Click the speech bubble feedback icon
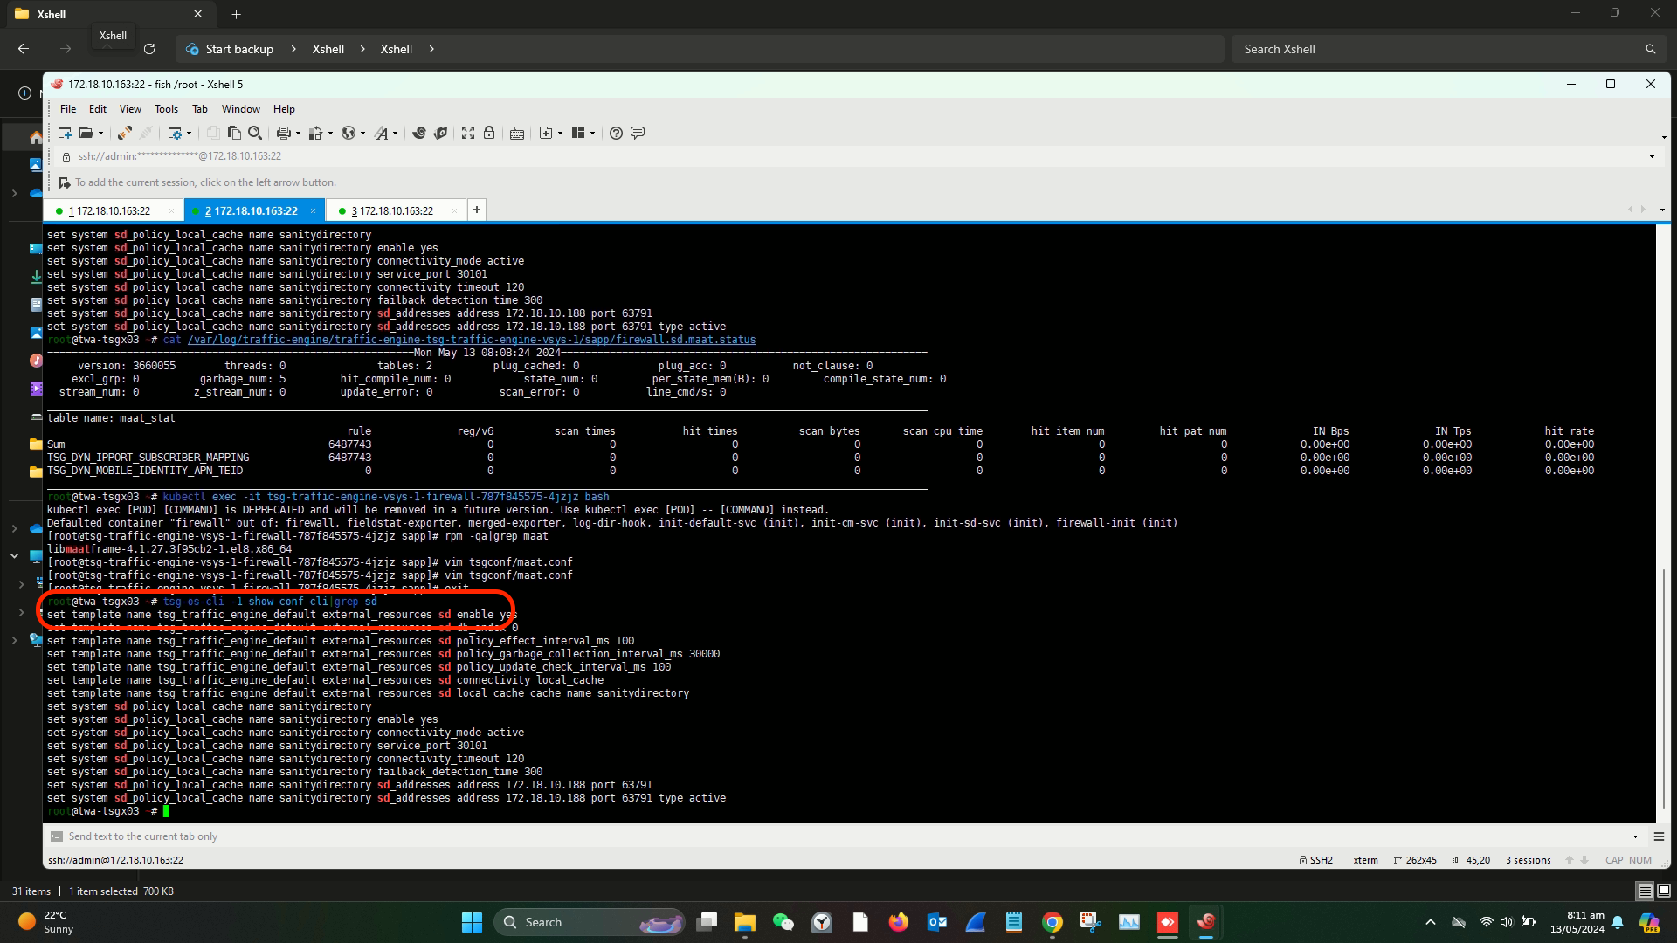The width and height of the screenshot is (1677, 943). pos(638,133)
